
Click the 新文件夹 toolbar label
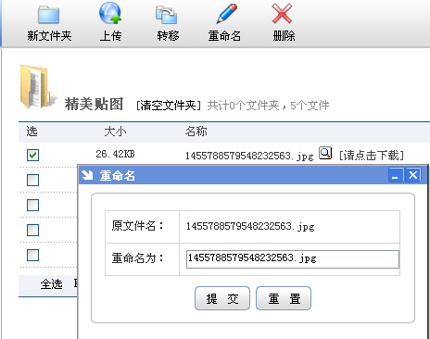click(x=49, y=36)
